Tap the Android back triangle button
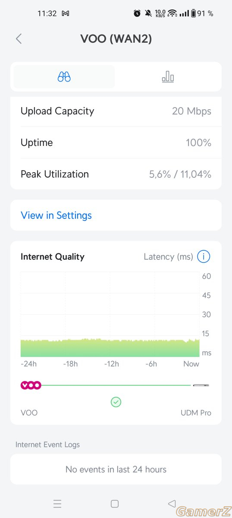 (172, 504)
